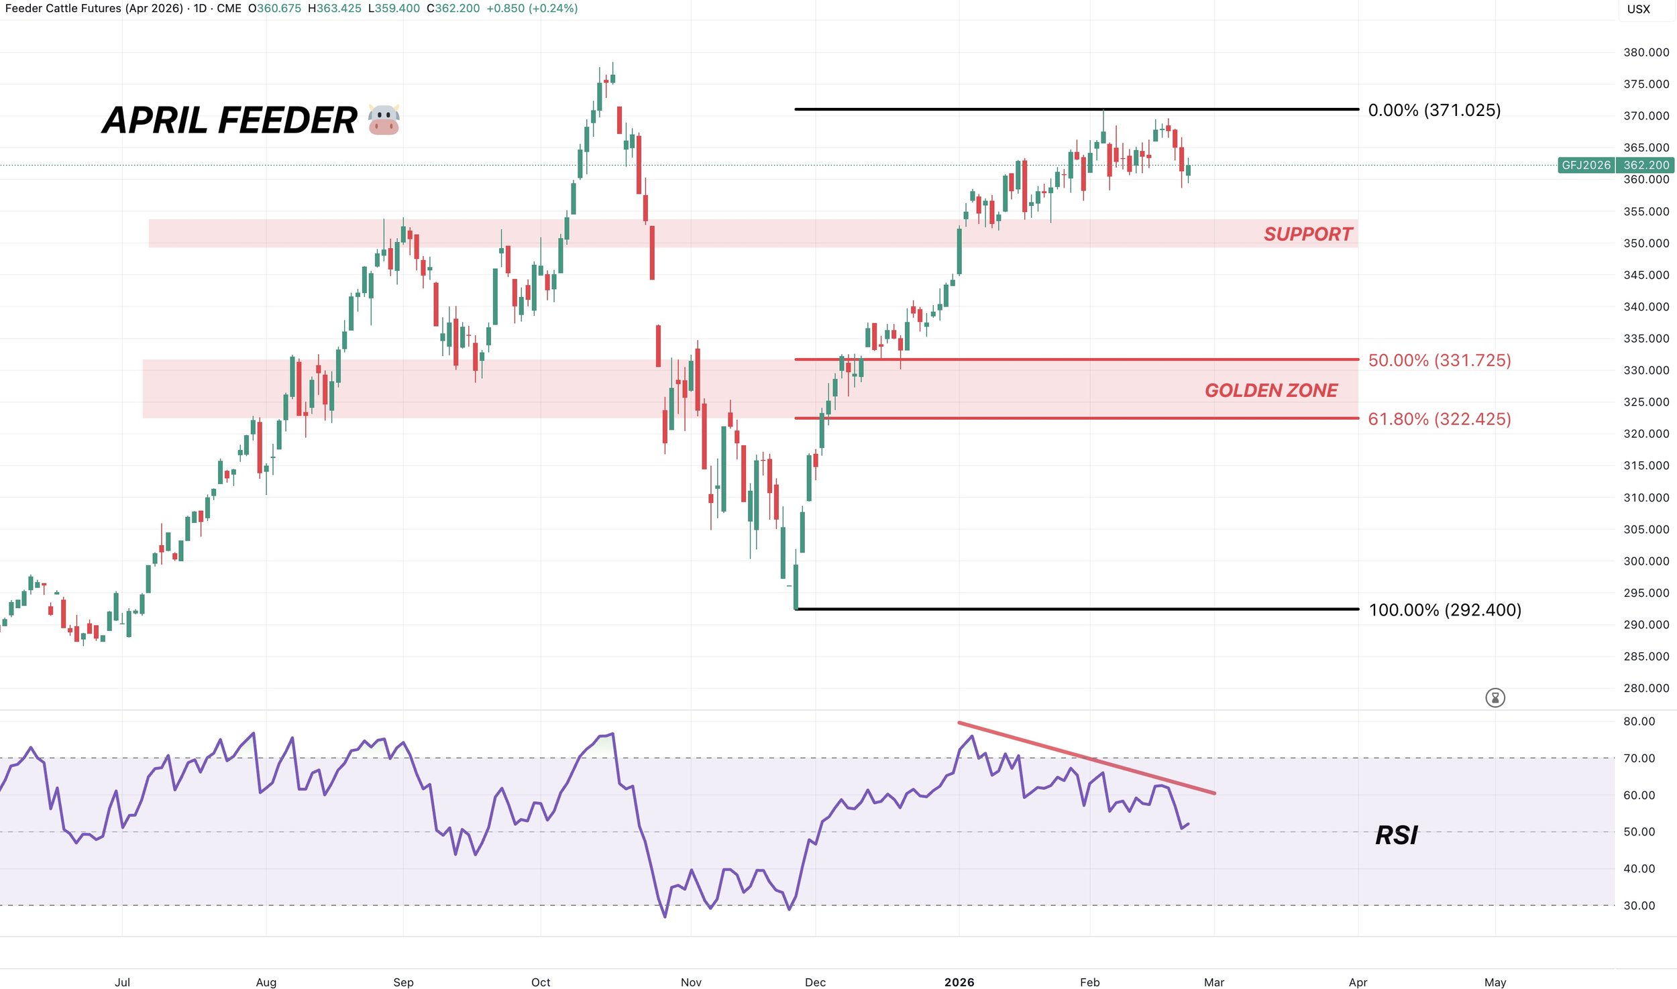
Task: Click the 380.000 price scale label
Action: click(x=1645, y=52)
